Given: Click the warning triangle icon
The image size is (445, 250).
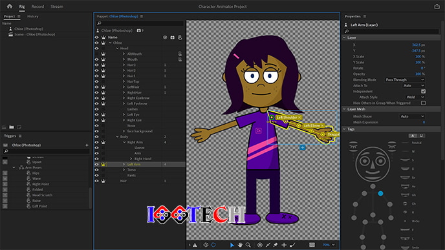Looking at the screenshot, I should (x=195, y=245).
